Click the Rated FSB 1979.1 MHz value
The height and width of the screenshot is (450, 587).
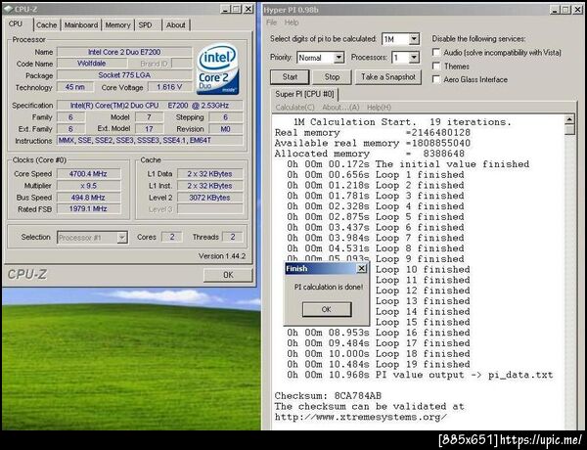pyautogui.click(x=88, y=209)
